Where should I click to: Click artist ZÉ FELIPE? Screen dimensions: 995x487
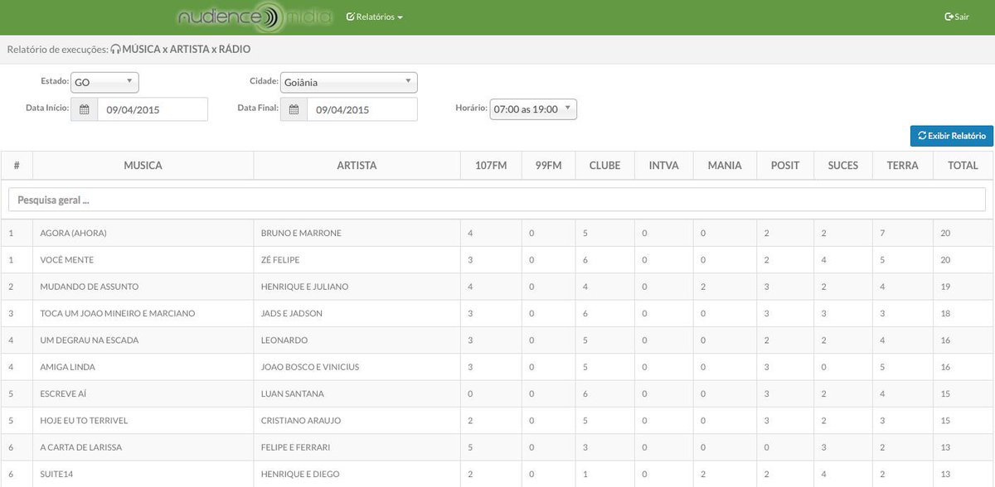[280, 260]
